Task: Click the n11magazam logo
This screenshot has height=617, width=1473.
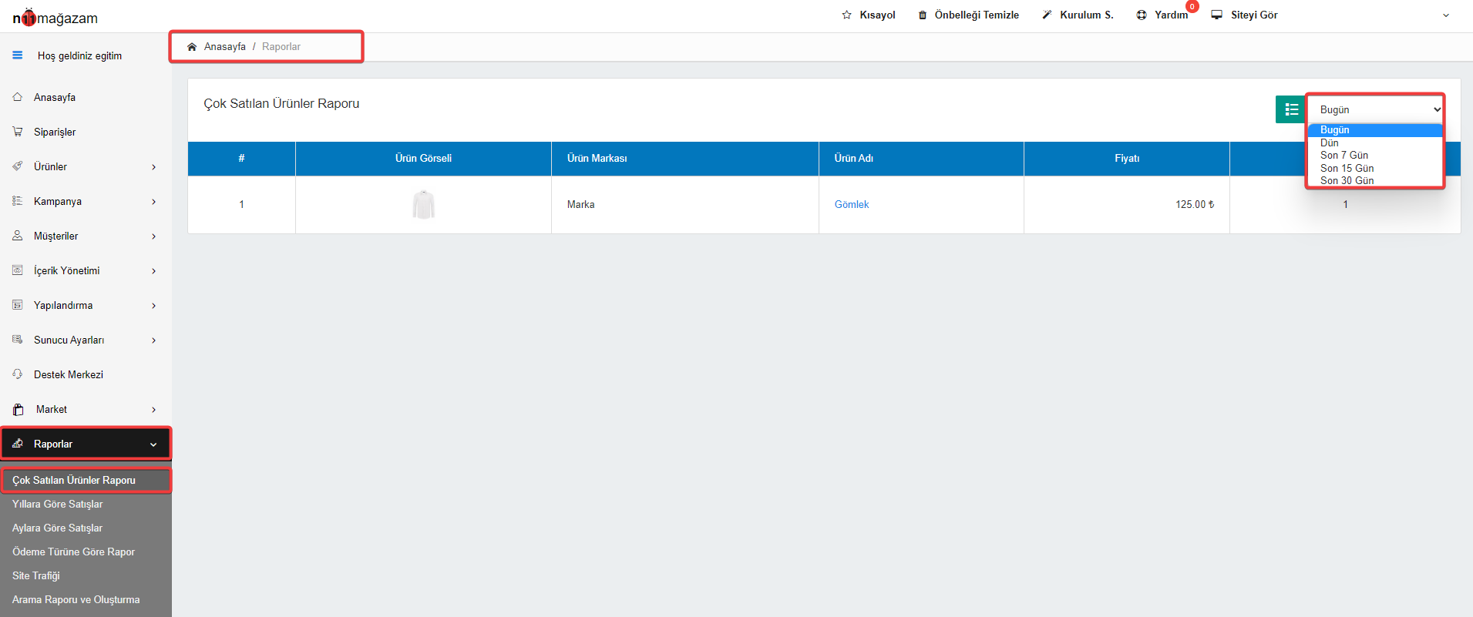Action: 55,17
